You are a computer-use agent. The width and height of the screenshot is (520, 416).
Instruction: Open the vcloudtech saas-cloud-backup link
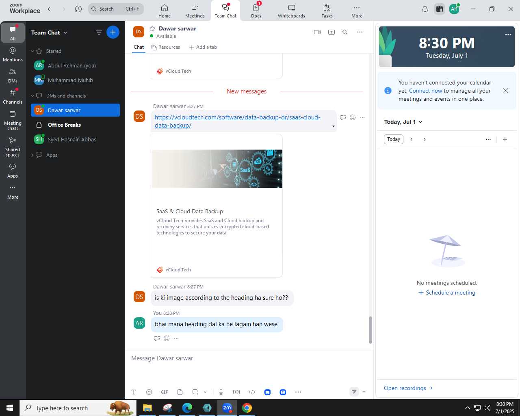[x=238, y=121]
